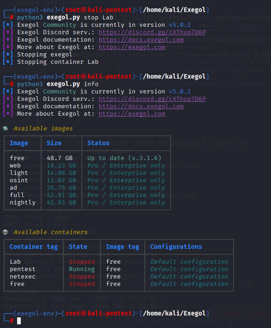
Task: Open docs.exegol.com link under the stop Lab command
Action: (141, 39)
